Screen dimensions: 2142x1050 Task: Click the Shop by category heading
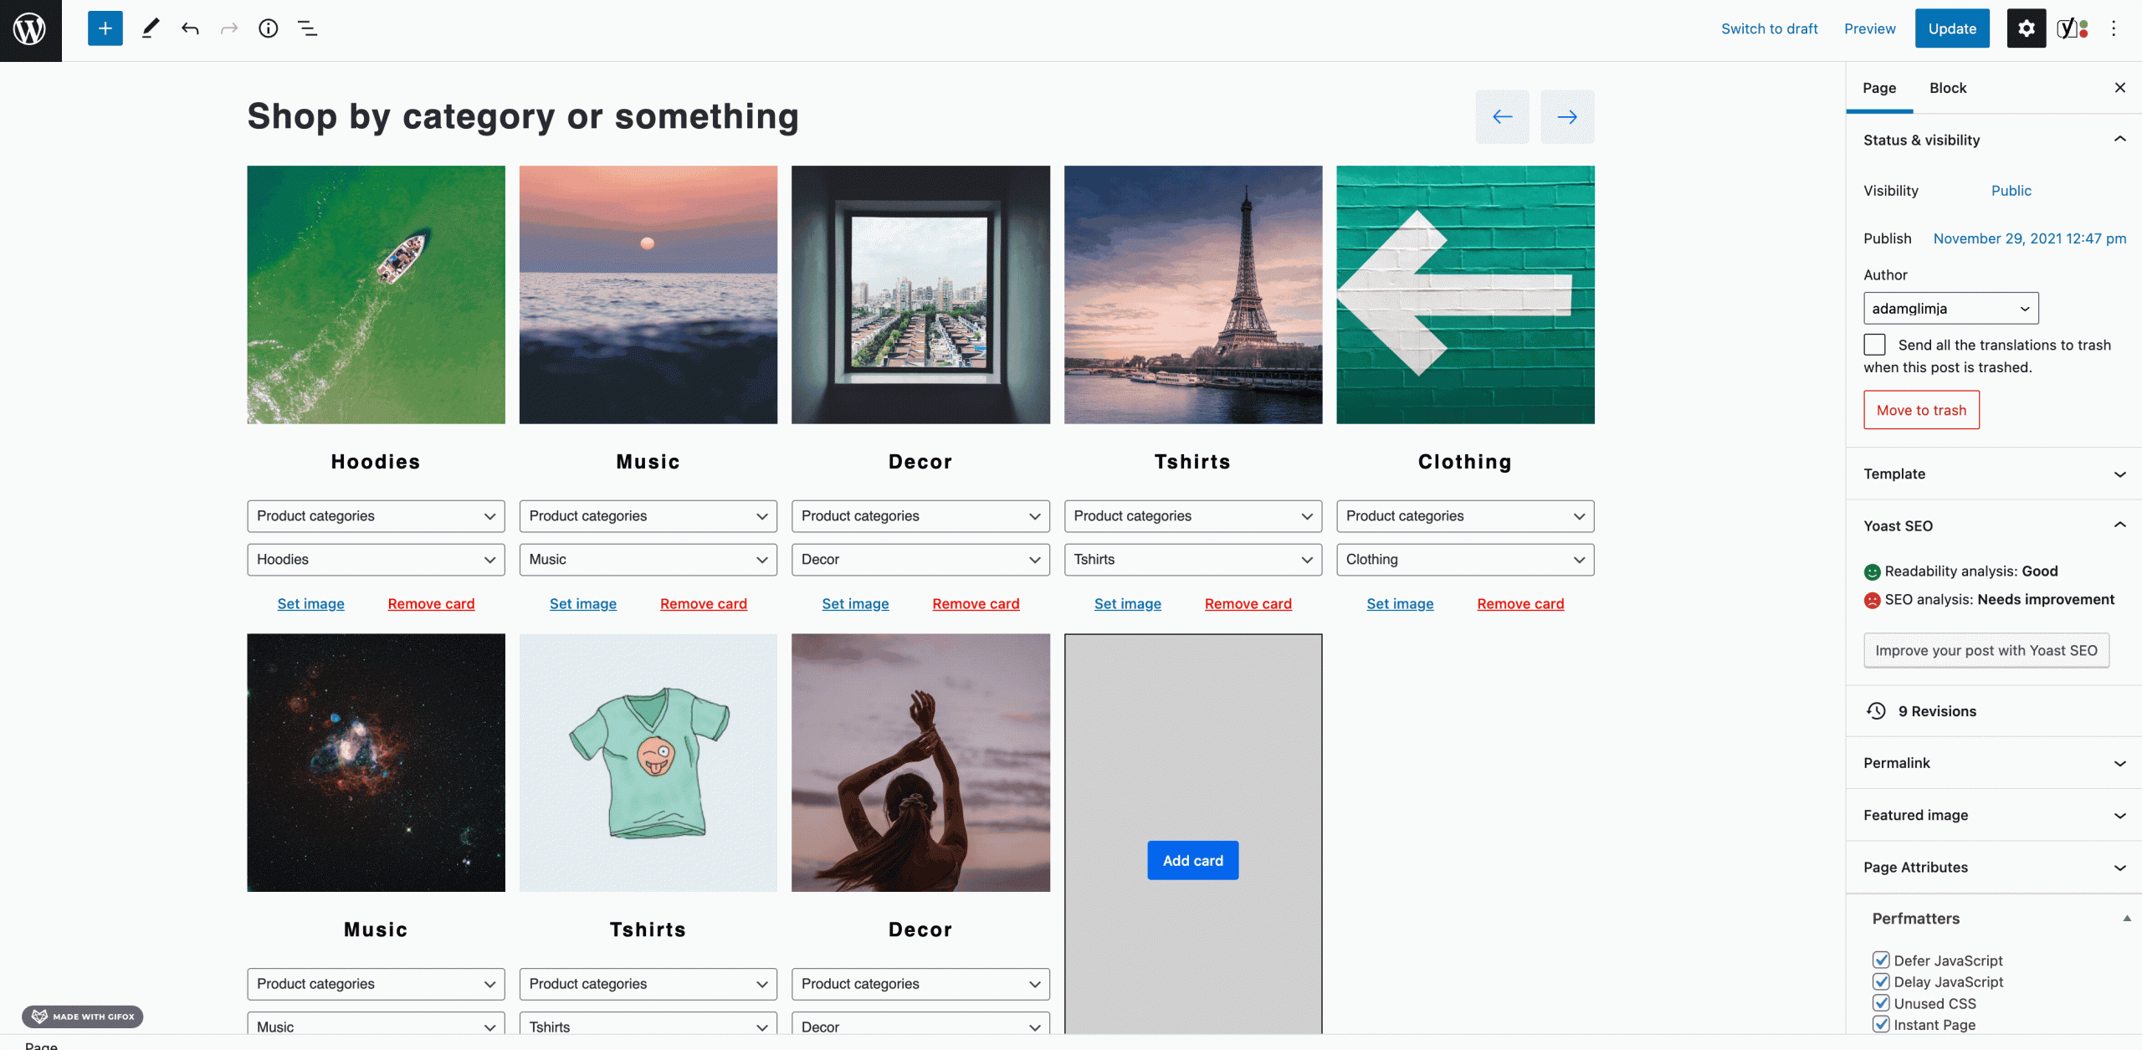tap(523, 116)
